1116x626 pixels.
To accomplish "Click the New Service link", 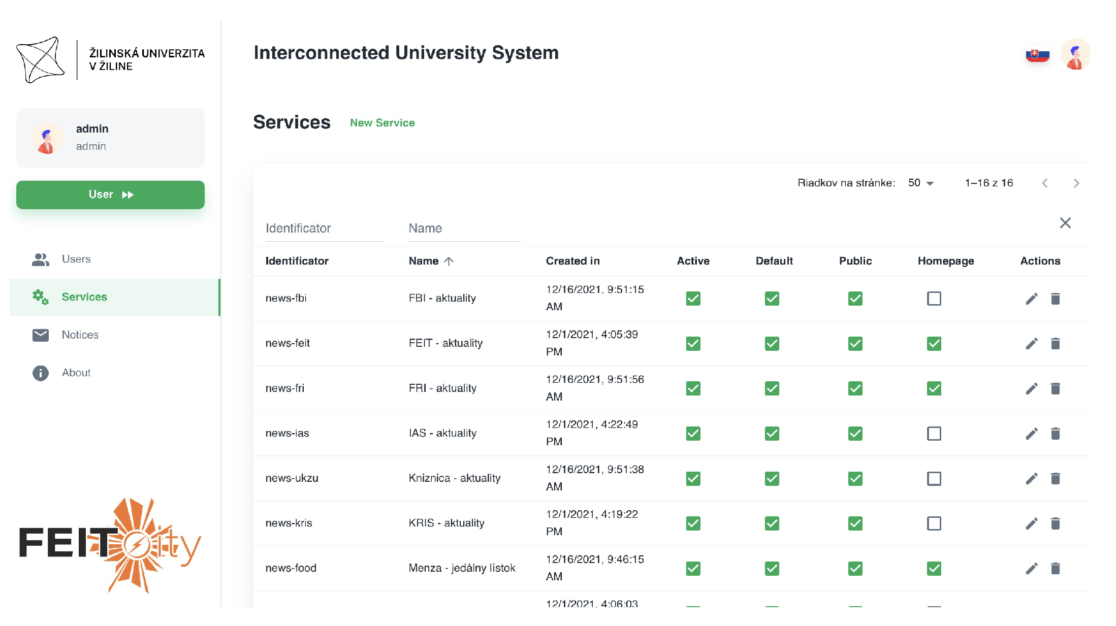I will tap(382, 123).
